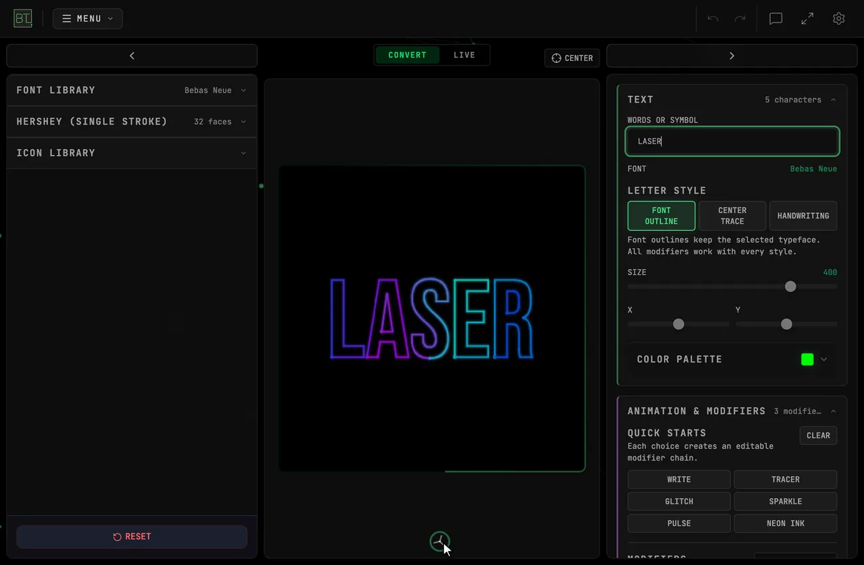Expand the Color Palette chevron

tap(823, 359)
